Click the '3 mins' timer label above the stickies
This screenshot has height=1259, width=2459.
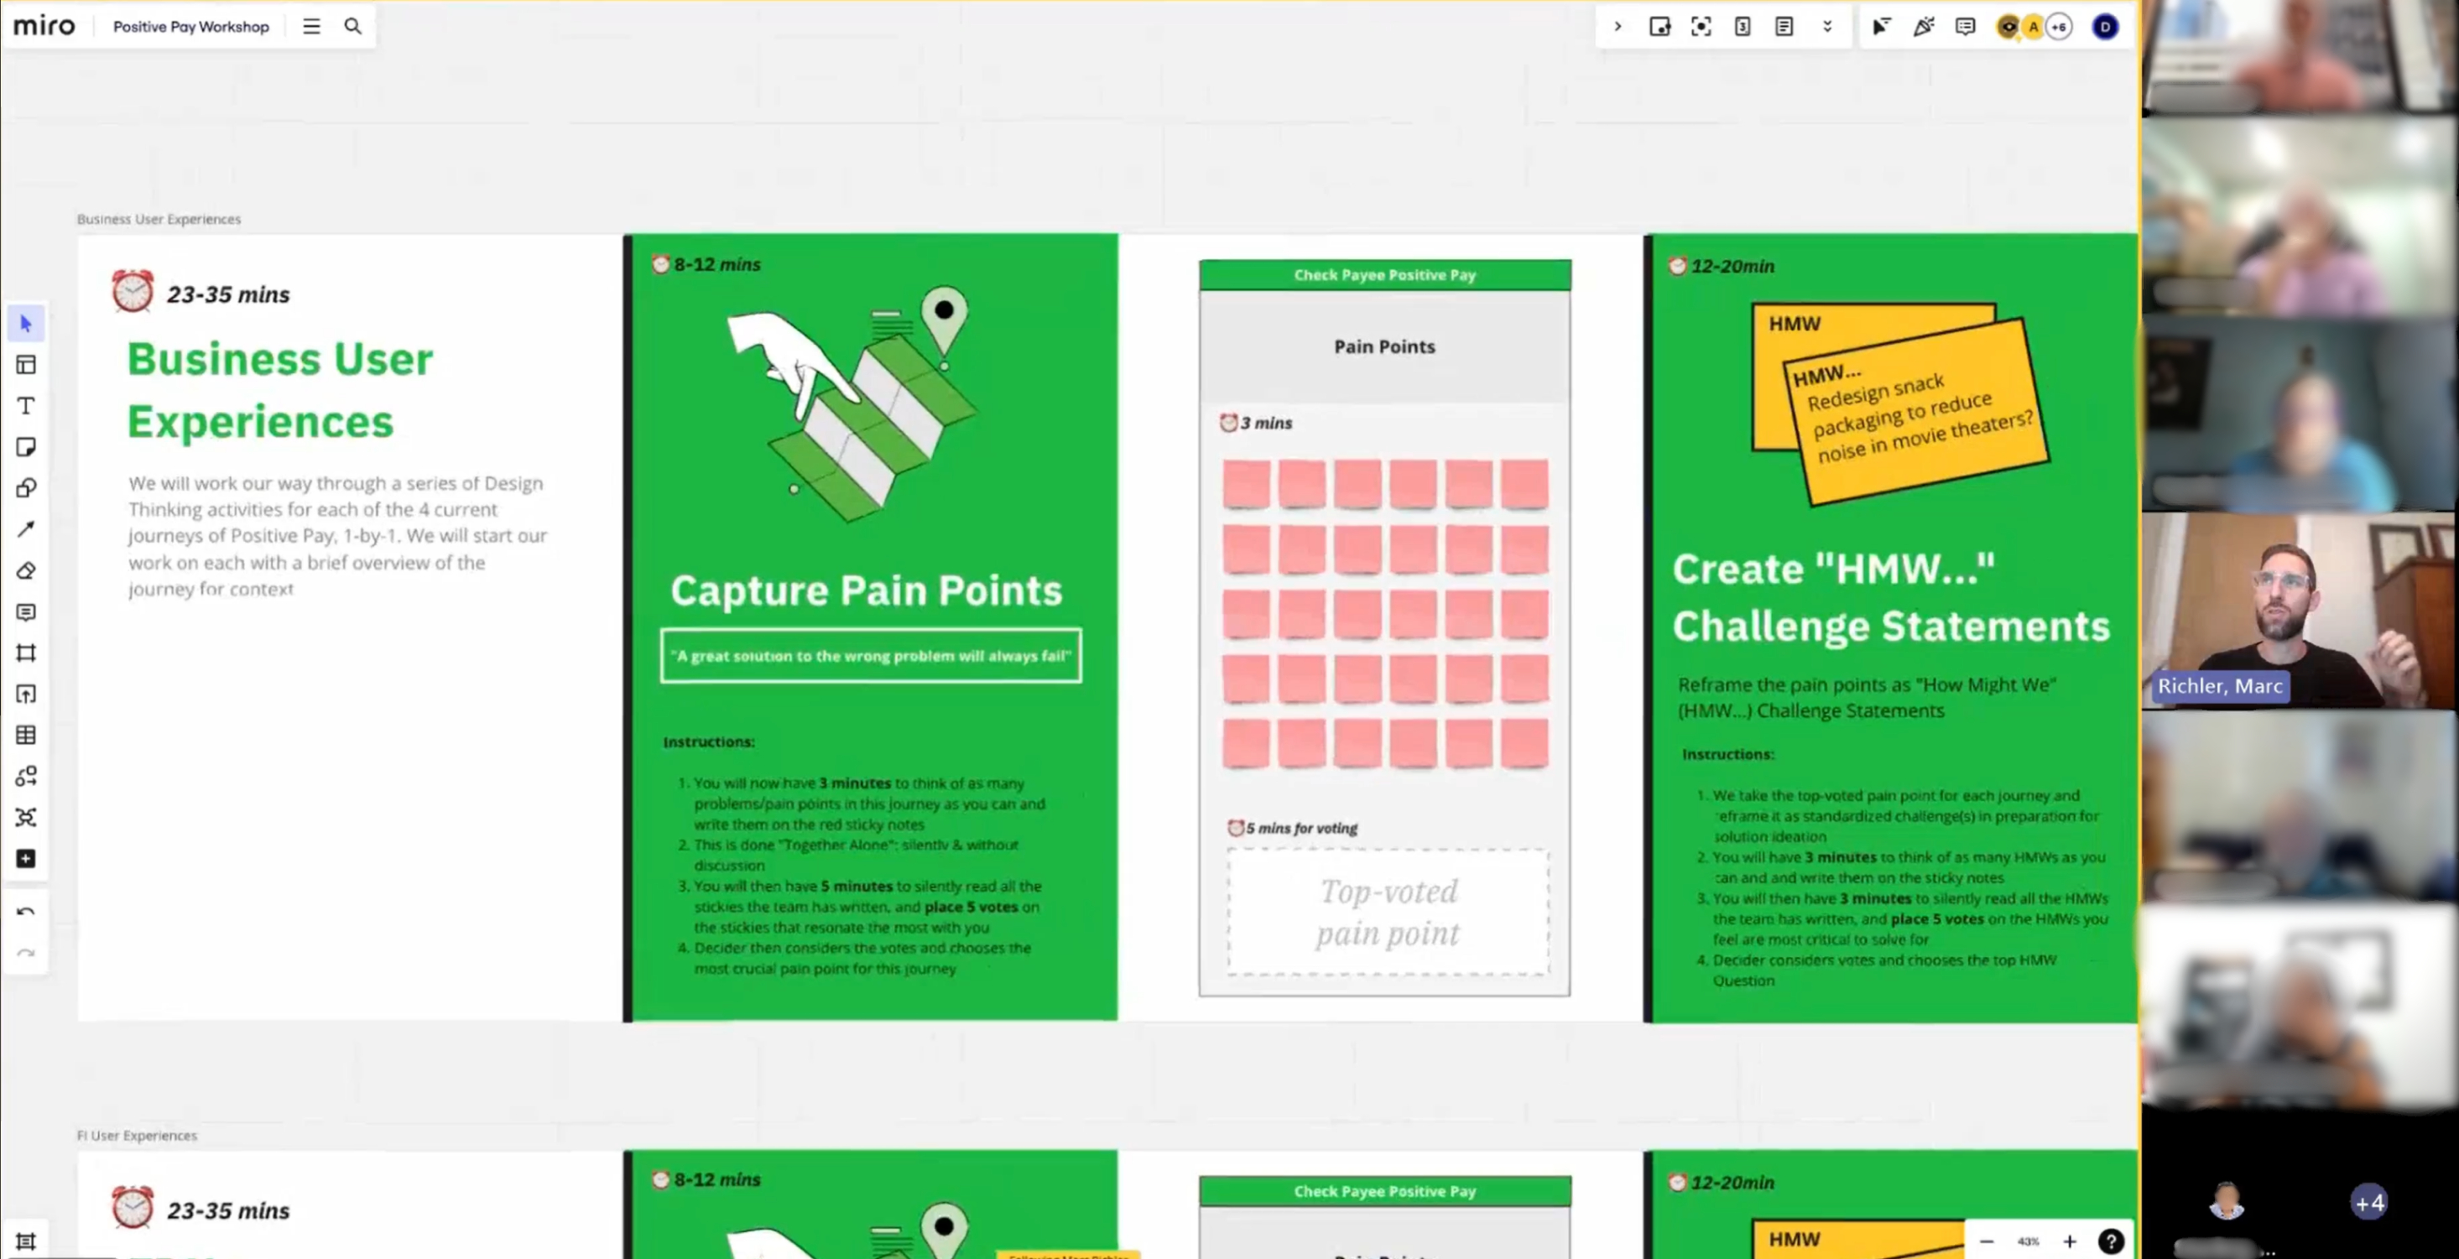point(1266,423)
